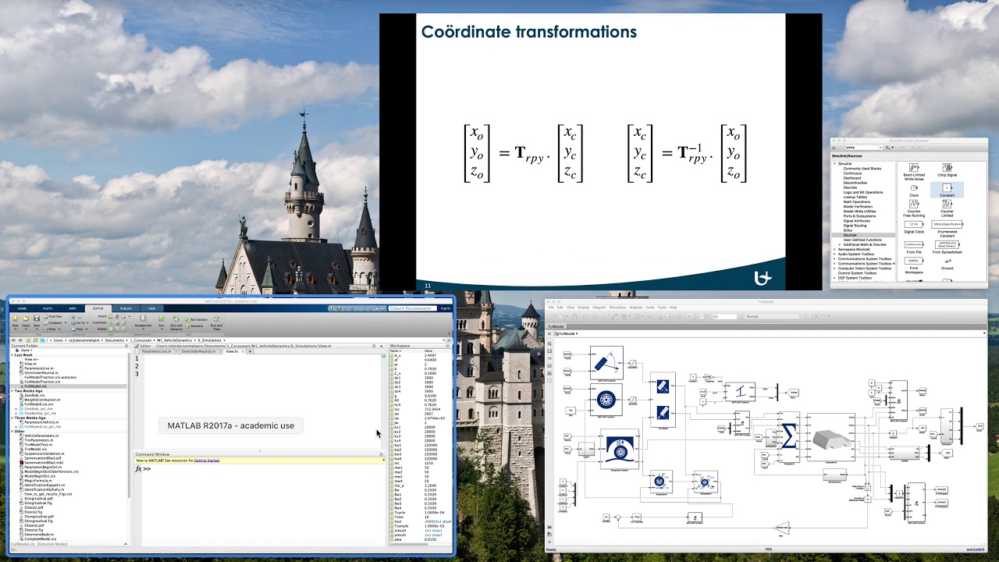Switch to the HOME tab in MATLAB
This screenshot has width=999, height=562.
[x=22, y=308]
